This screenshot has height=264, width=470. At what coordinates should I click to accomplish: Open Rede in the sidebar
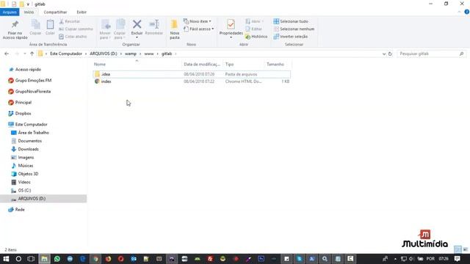pos(20,210)
